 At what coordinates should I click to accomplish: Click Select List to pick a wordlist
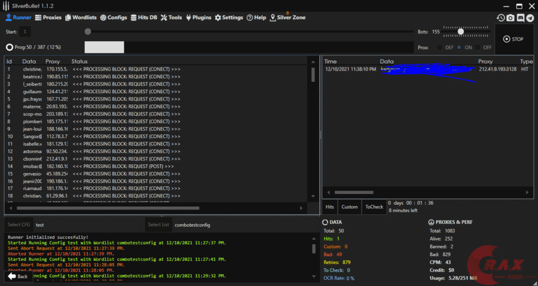pos(158,225)
